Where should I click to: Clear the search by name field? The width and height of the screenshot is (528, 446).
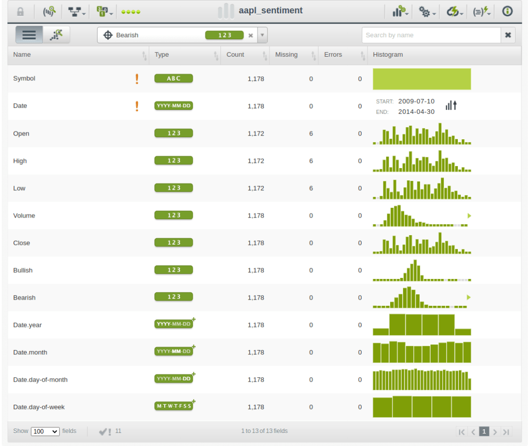[508, 35]
